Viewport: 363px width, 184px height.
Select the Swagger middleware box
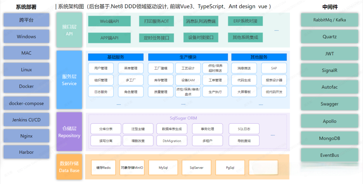(330, 104)
